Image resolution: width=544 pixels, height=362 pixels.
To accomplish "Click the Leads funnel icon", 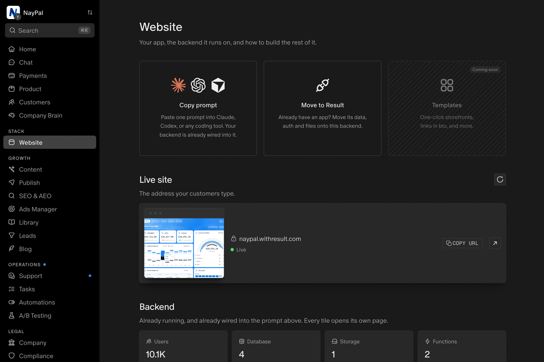I will (12, 235).
